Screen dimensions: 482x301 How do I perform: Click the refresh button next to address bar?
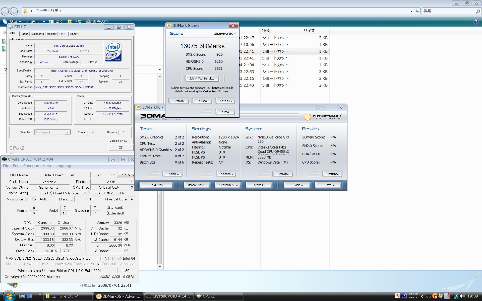pyautogui.click(x=417, y=11)
